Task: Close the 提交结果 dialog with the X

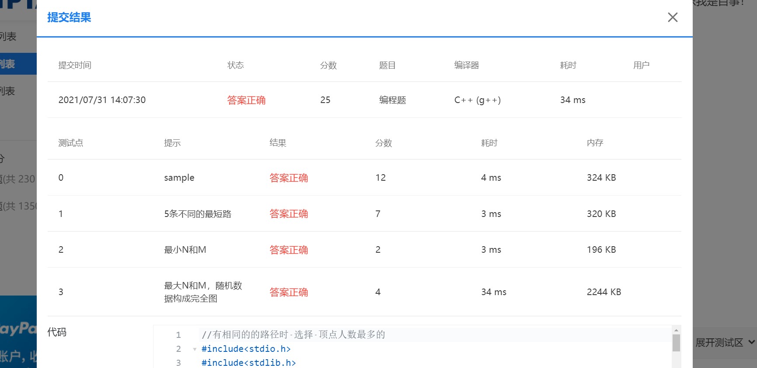Action: click(x=673, y=17)
